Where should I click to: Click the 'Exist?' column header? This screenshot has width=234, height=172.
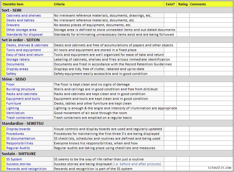tap(170, 4)
